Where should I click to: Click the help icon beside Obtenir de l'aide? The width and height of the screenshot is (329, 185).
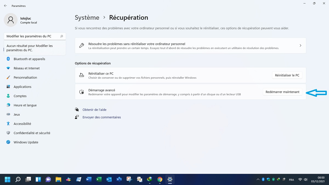pos(77,110)
